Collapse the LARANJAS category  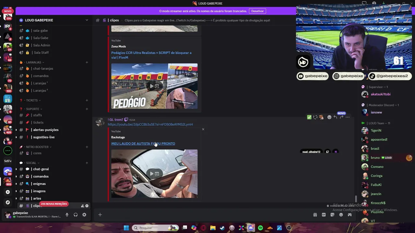(33, 62)
